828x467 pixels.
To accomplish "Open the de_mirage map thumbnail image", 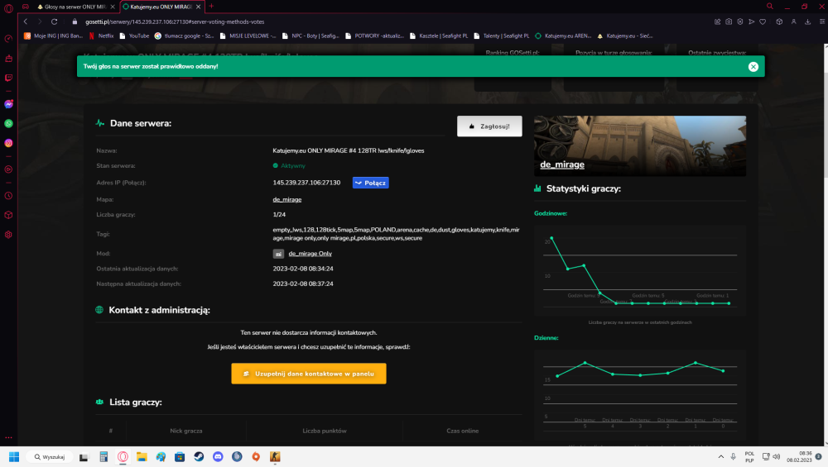I will 640,146.
